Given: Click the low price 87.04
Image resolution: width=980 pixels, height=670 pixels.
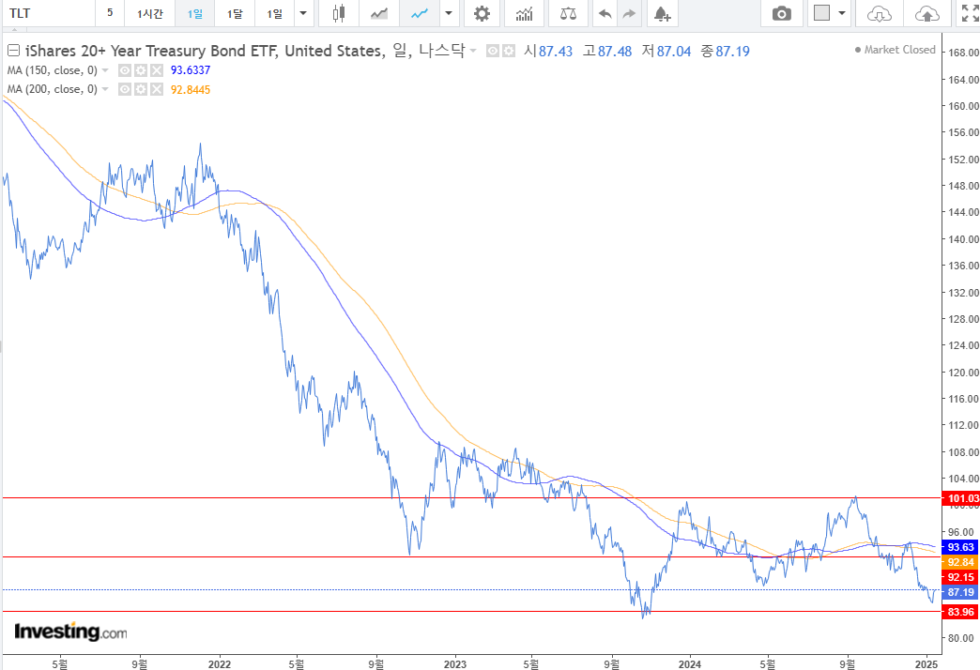Looking at the screenshot, I should pyautogui.click(x=674, y=52).
